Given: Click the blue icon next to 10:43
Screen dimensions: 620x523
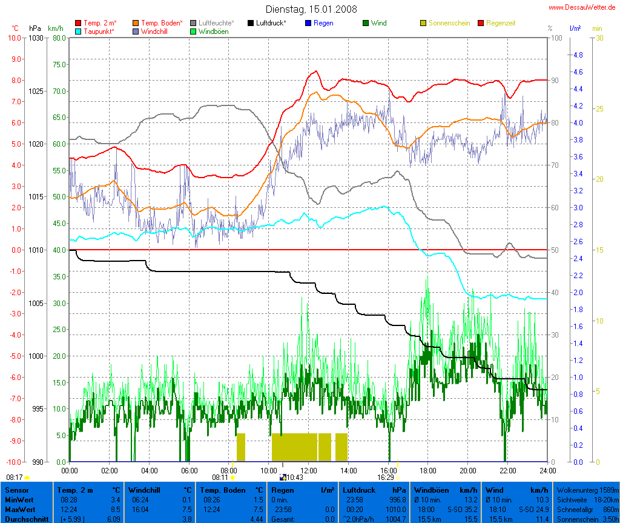Looking at the screenshot, I should [283, 478].
